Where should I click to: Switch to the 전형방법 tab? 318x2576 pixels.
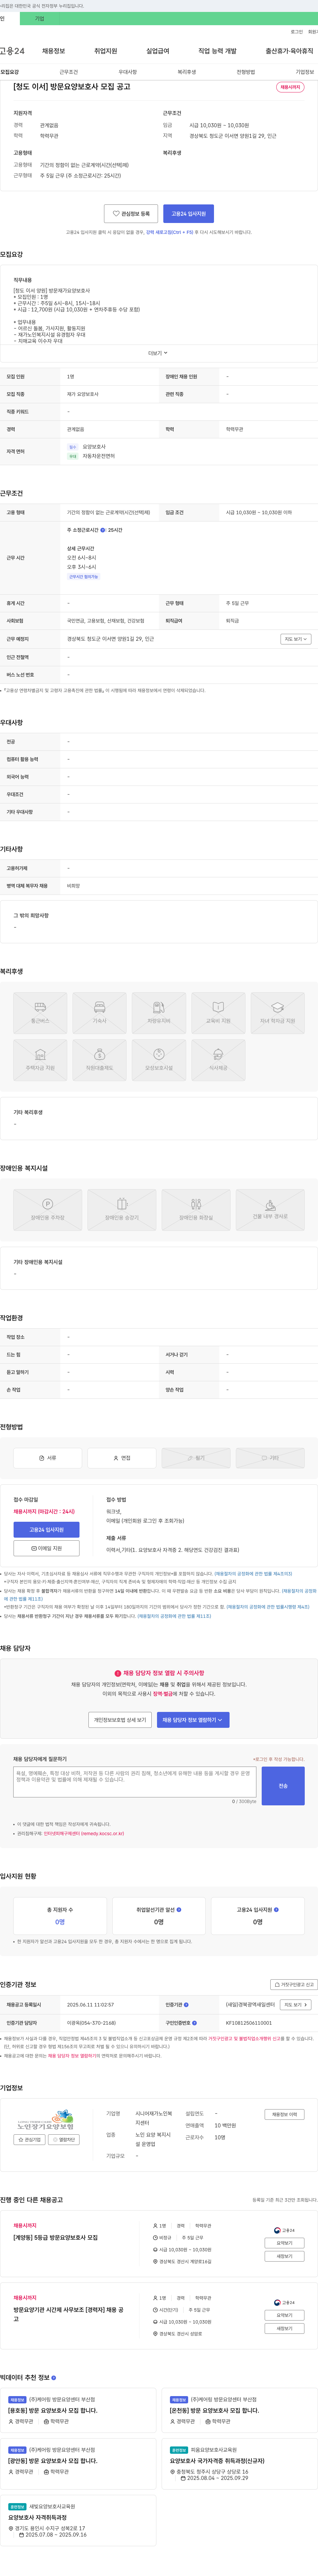pyautogui.click(x=246, y=72)
